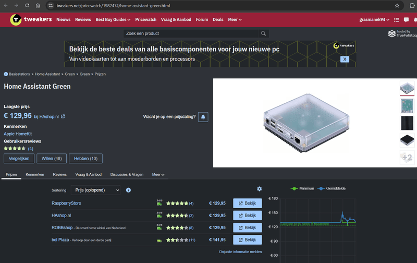Select the second thumbnail showing circuit board
417x263 pixels.
[x=407, y=105]
